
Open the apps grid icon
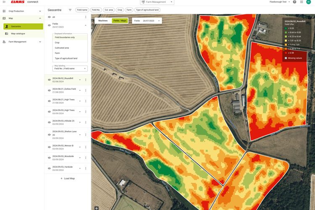(x=301, y=2)
